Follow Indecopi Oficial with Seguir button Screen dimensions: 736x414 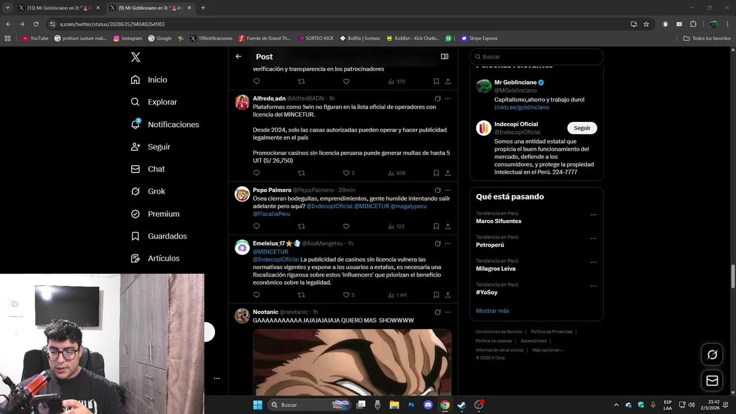582,128
